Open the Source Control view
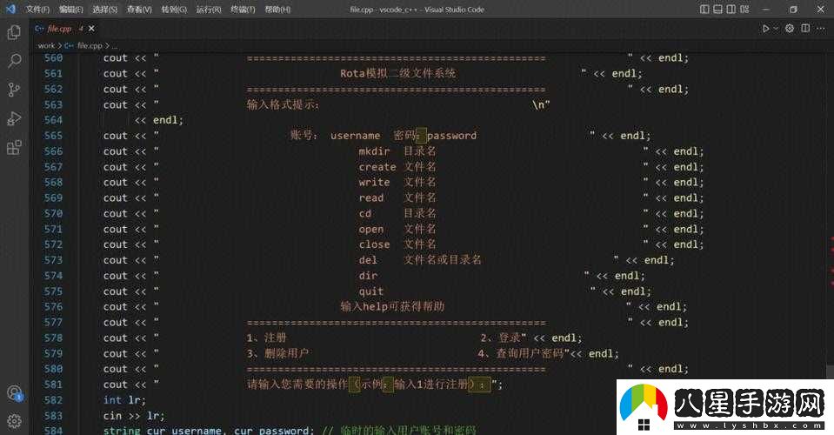 point(14,90)
